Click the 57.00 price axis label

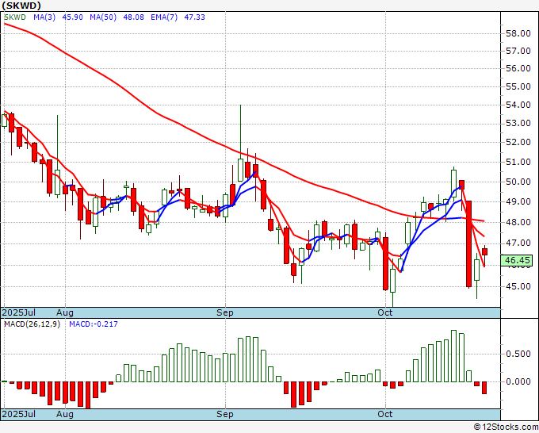pyautogui.click(x=518, y=52)
